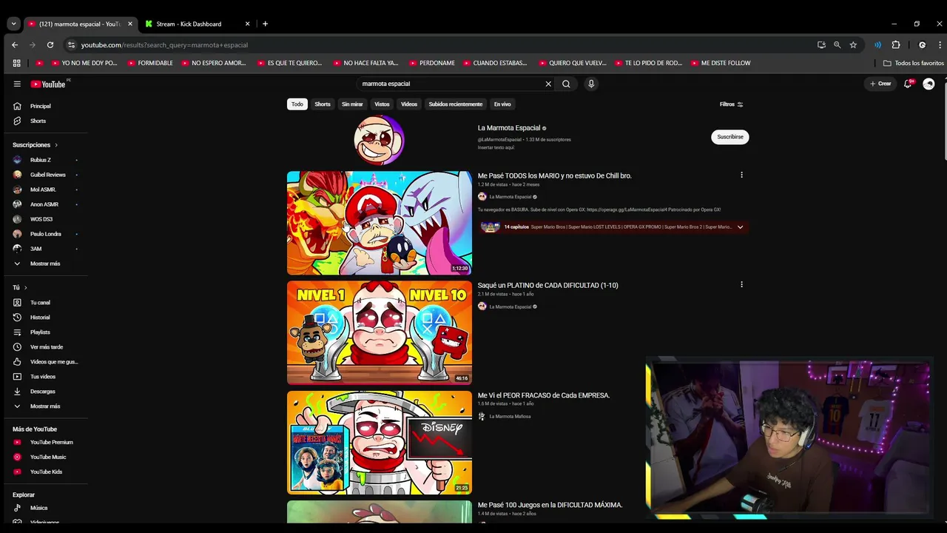Open the Guibel Reviews subscription
Screen dimensions: 947x533
pos(47,175)
